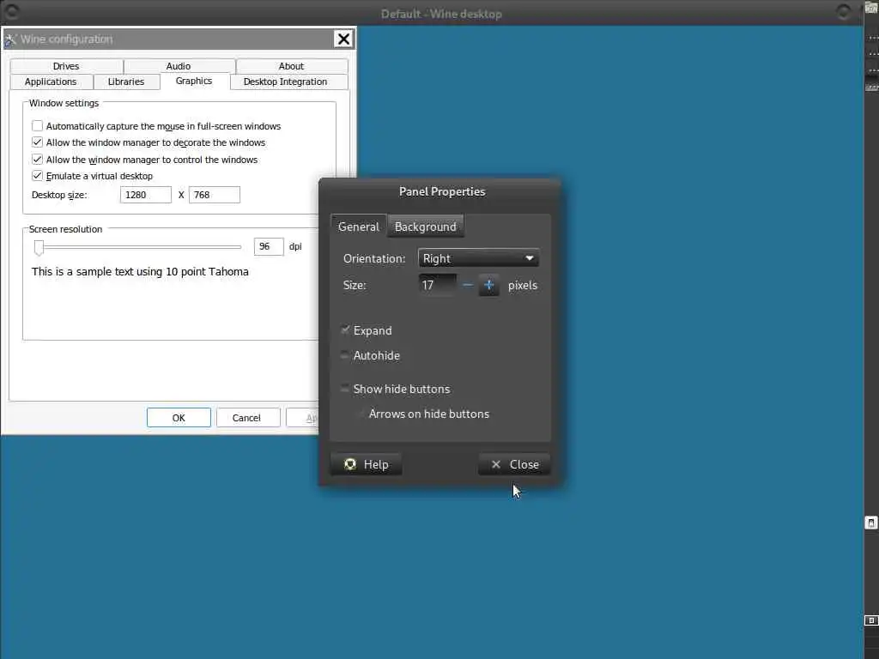
Task: Open the About tab
Action: pos(292,66)
